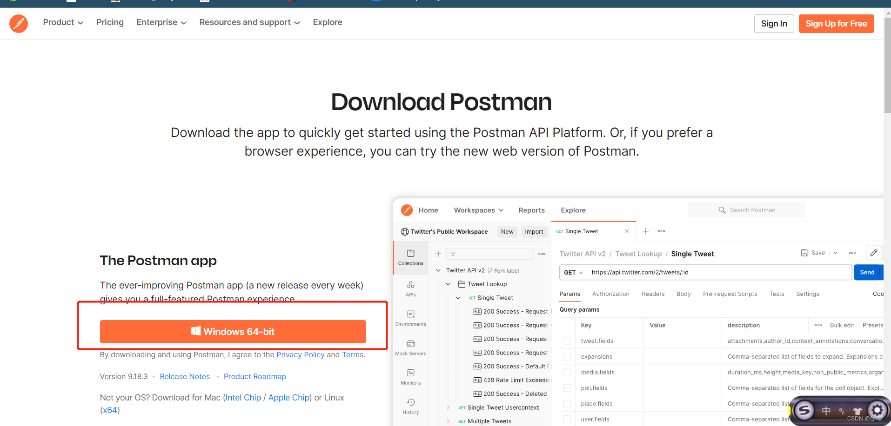Open a new request tab with plus
The height and width of the screenshot is (426, 891).
coord(646,231)
